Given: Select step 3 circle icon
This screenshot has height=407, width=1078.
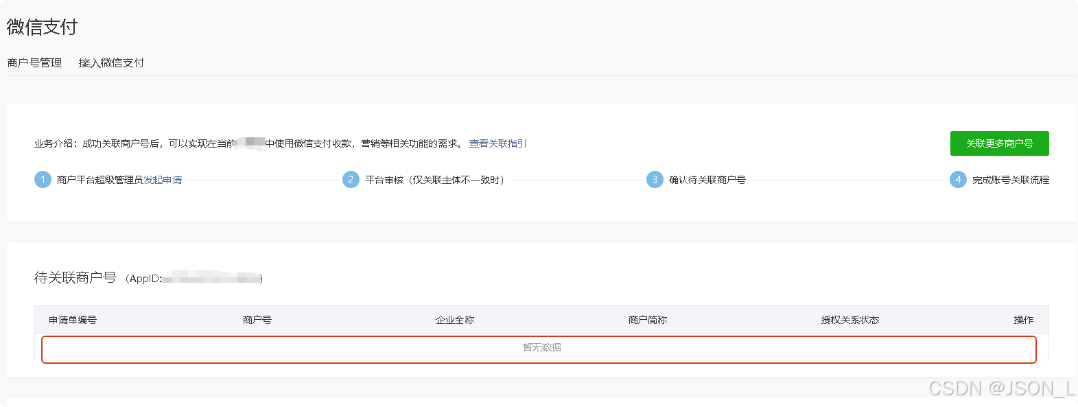Looking at the screenshot, I should click(655, 180).
